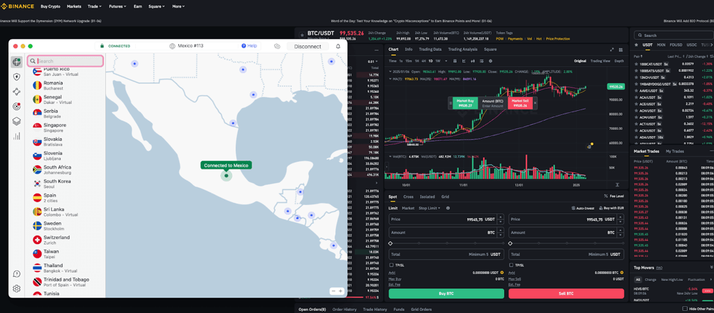
Task: Open chart settings gear in chart toolbar
Action: coord(490,61)
